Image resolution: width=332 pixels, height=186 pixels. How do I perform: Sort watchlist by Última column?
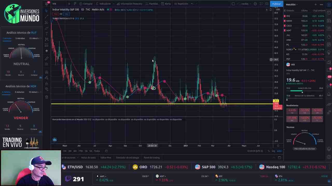304,11
